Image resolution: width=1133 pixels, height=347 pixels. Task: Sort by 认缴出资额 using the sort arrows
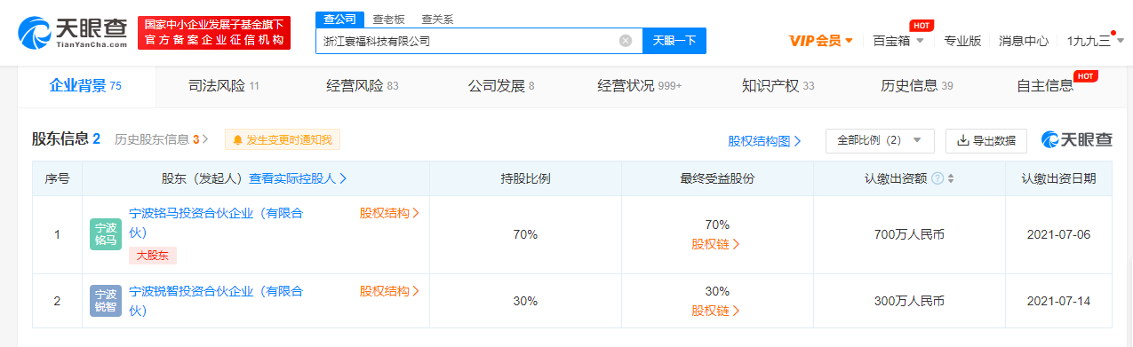point(951,178)
